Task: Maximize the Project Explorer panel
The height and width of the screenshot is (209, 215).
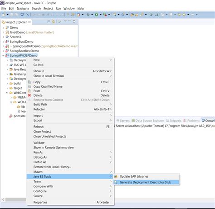Action: 74,21
